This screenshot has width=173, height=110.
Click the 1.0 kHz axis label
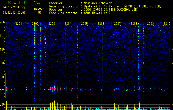2,50
